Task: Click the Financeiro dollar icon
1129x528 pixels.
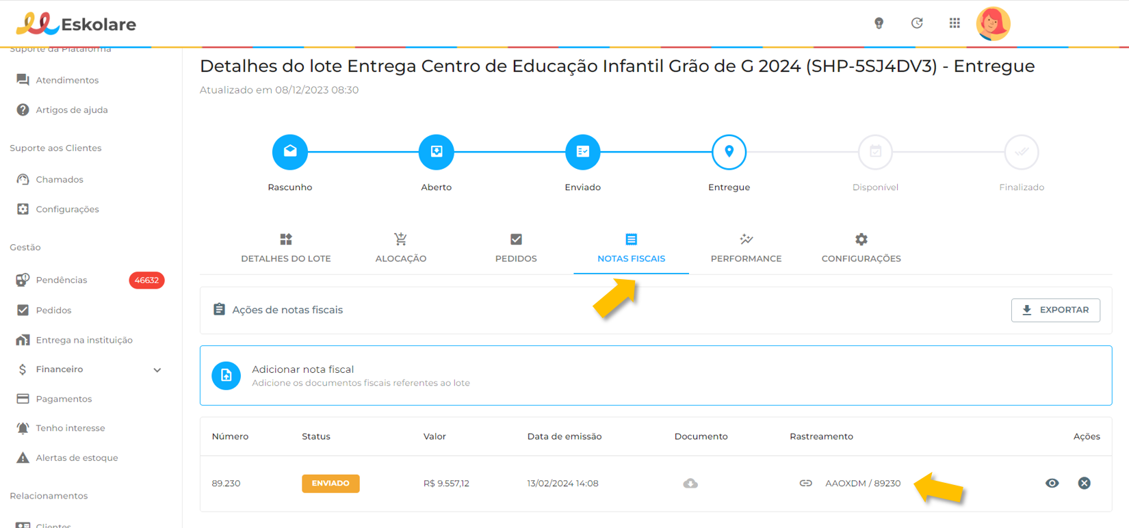Action: click(x=23, y=369)
